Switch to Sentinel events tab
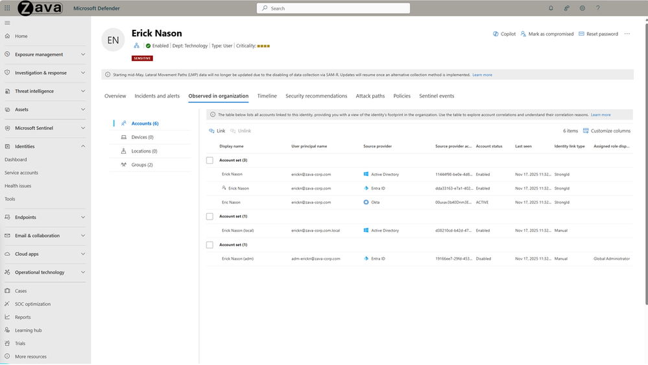Viewport: 648px width, 365px height. click(x=437, y=96)
